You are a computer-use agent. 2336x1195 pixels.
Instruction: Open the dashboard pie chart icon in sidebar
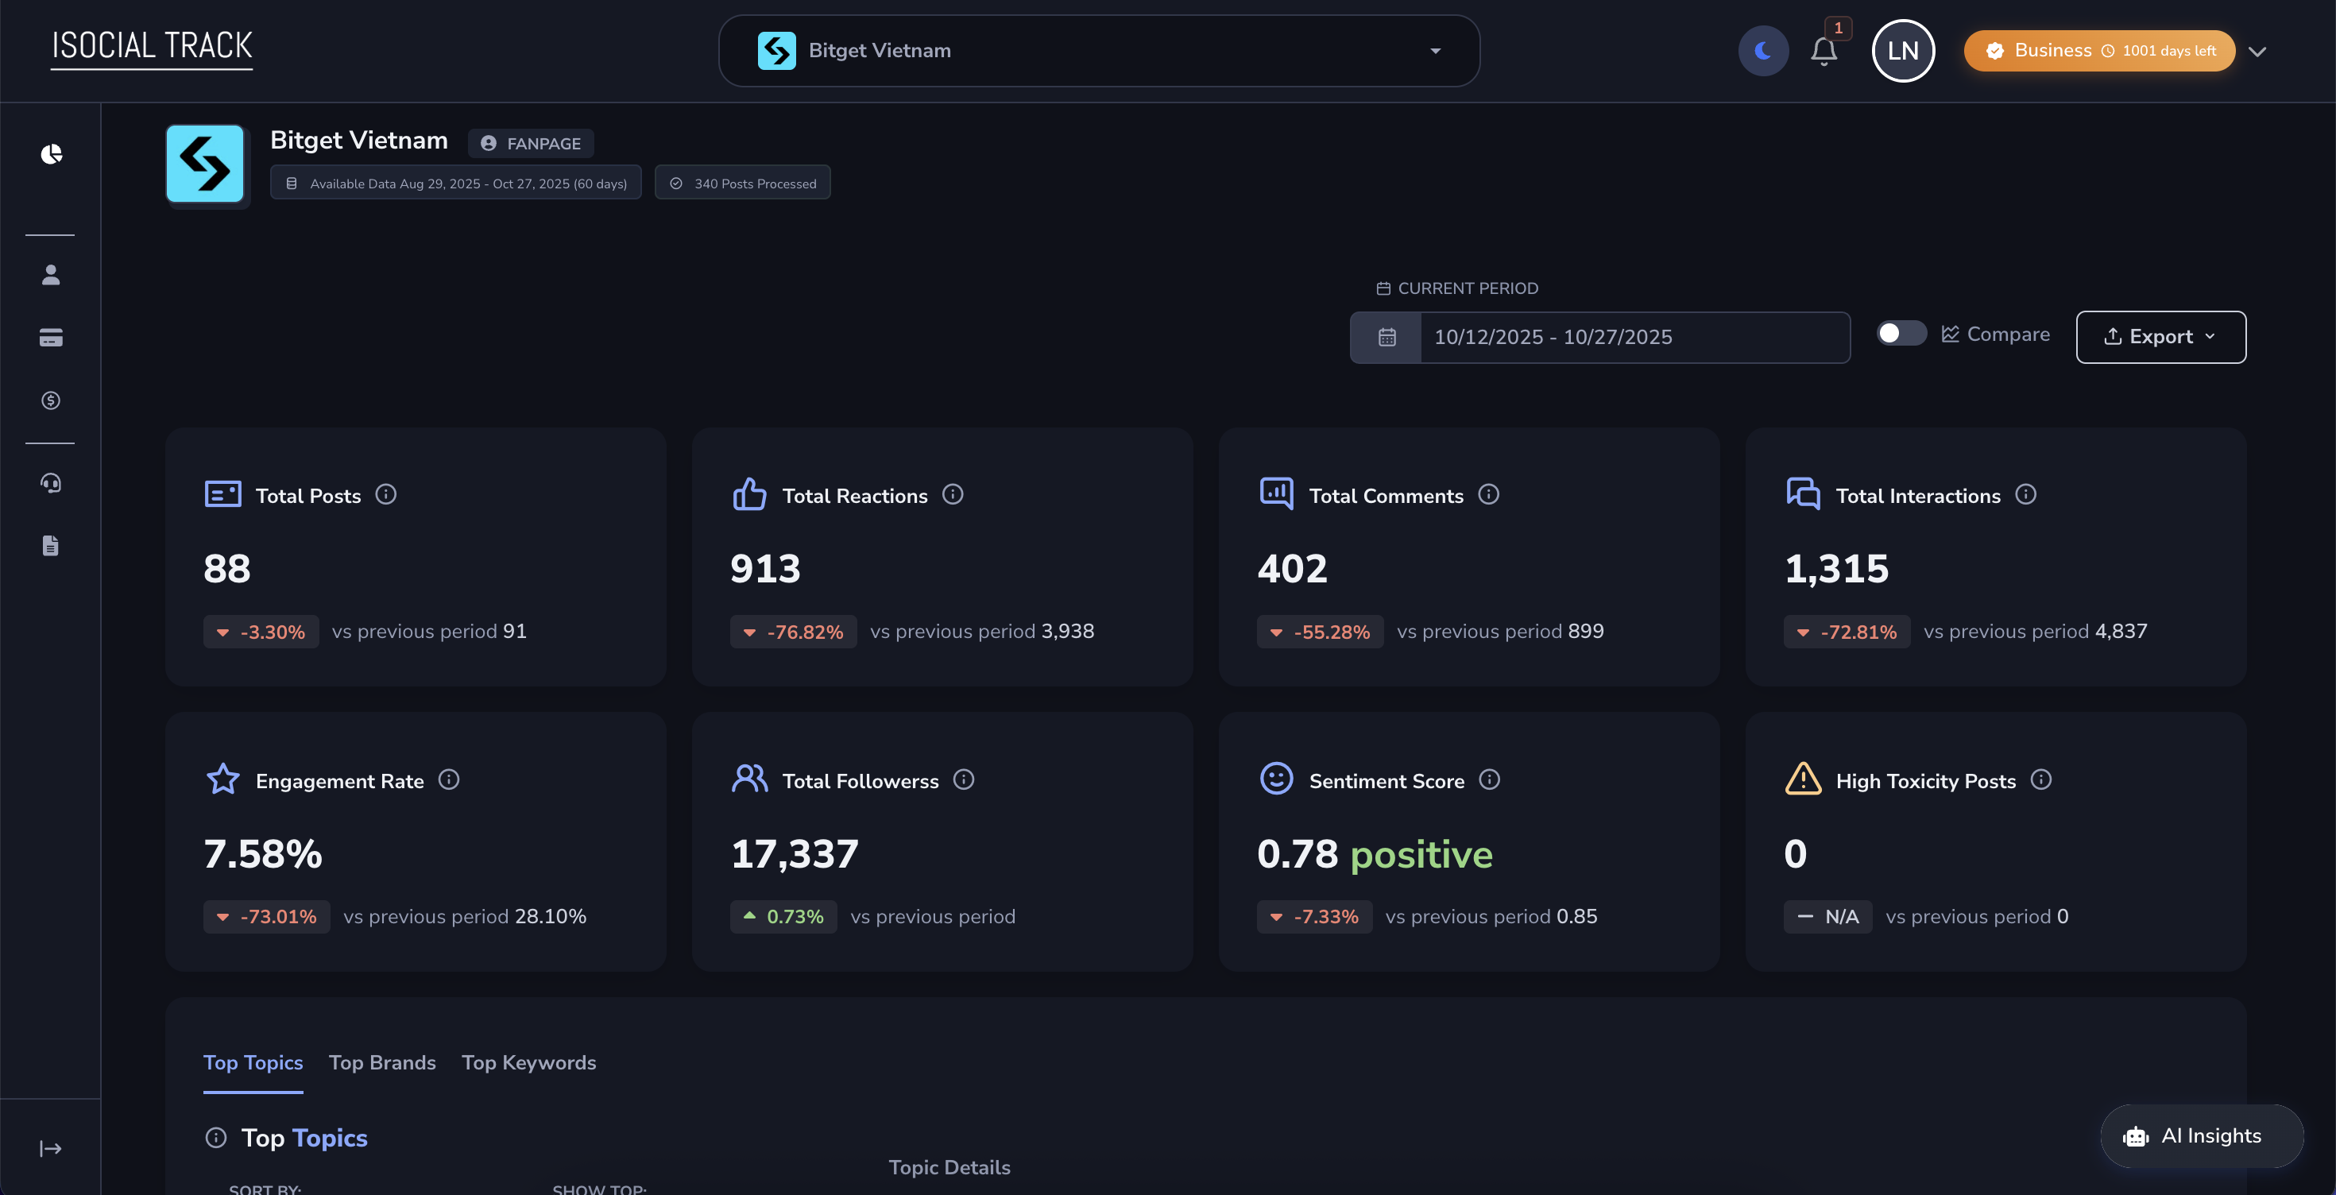pyautogui.click(x=51, y=154)
